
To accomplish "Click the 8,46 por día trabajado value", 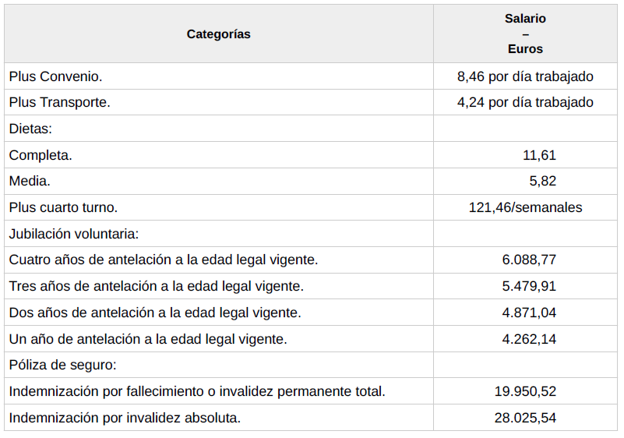I will click(525, 76).
